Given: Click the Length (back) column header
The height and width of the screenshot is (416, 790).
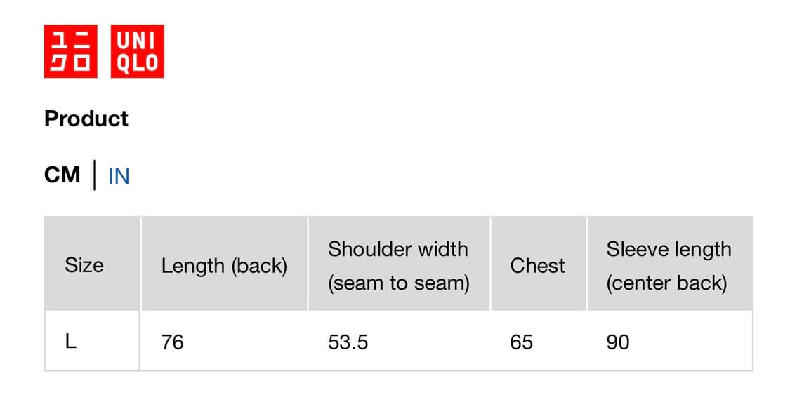Looking at the screenshot, I should point(224,266).
